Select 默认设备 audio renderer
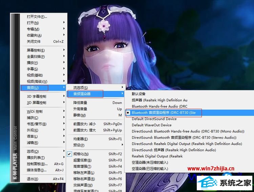Screen dimensions: 254x192 [x=190, y=94]
